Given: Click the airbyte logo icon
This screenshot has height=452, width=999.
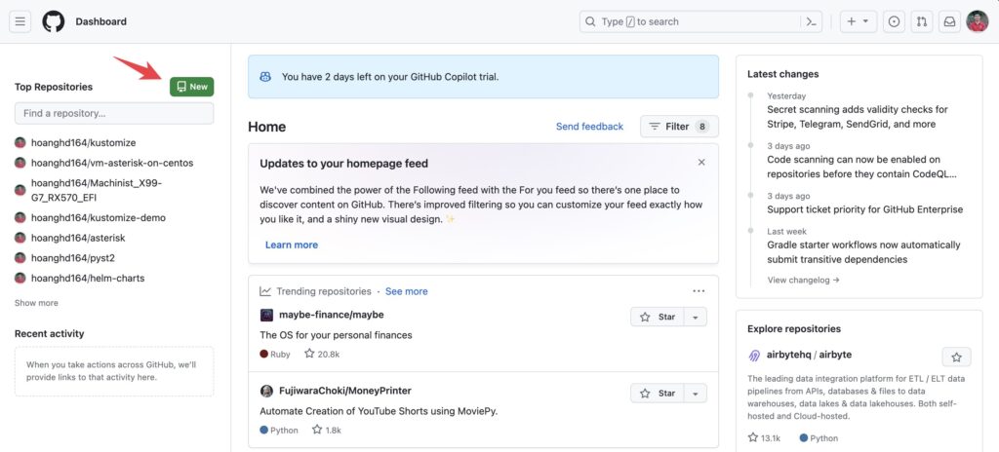Looking at the screenshot, I should [754, 356].
